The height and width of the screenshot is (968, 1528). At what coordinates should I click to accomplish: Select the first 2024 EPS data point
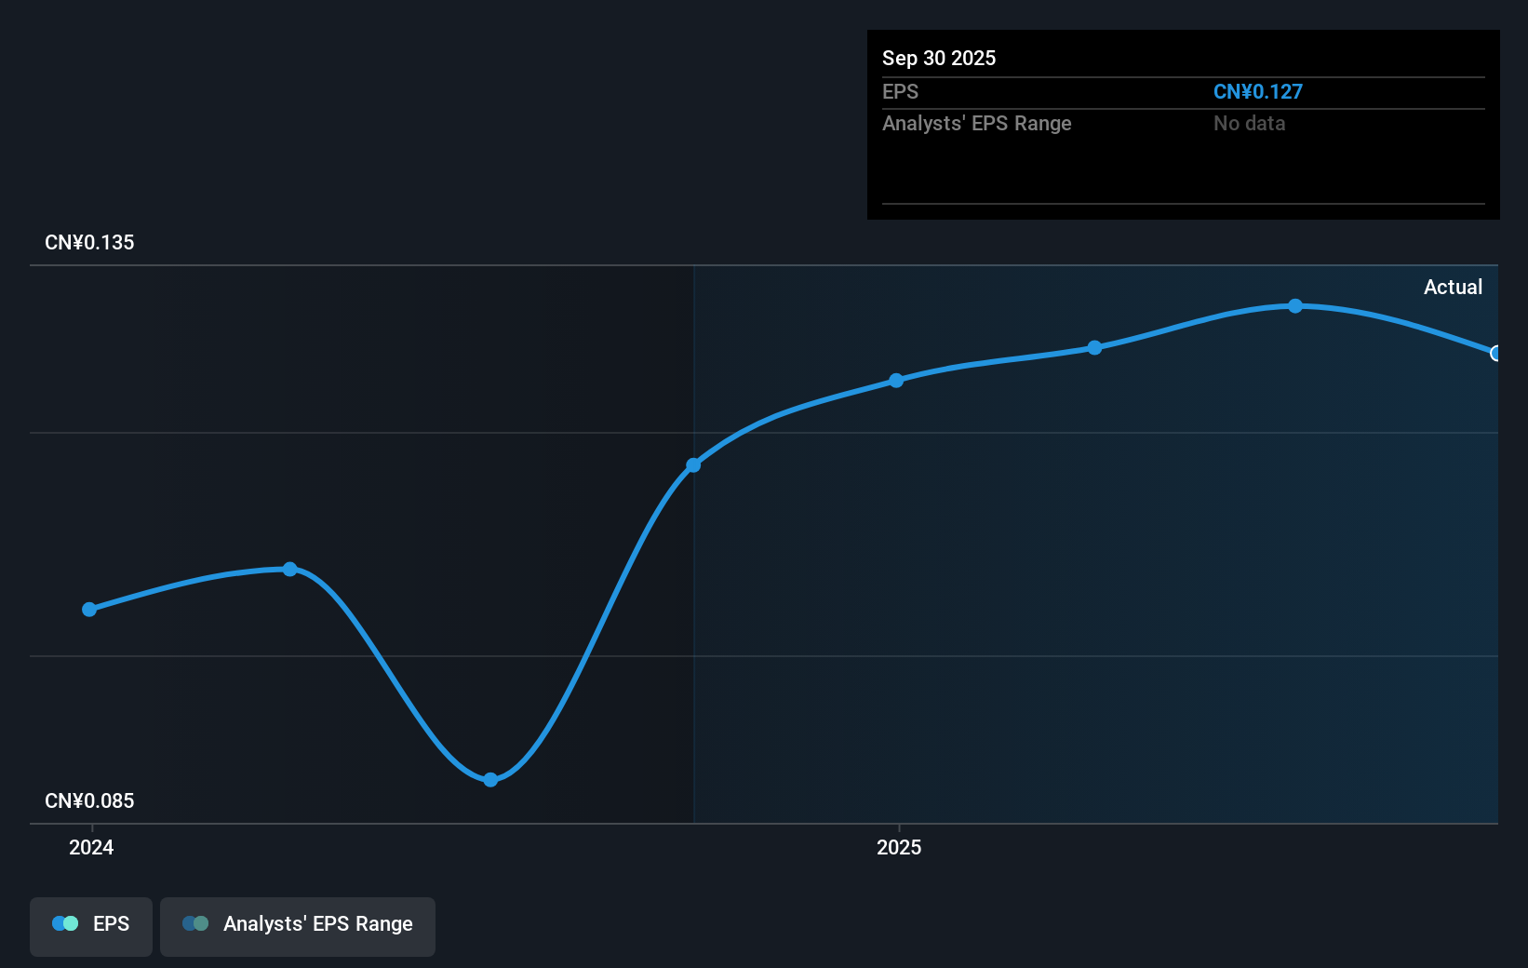tap(88, 610)
